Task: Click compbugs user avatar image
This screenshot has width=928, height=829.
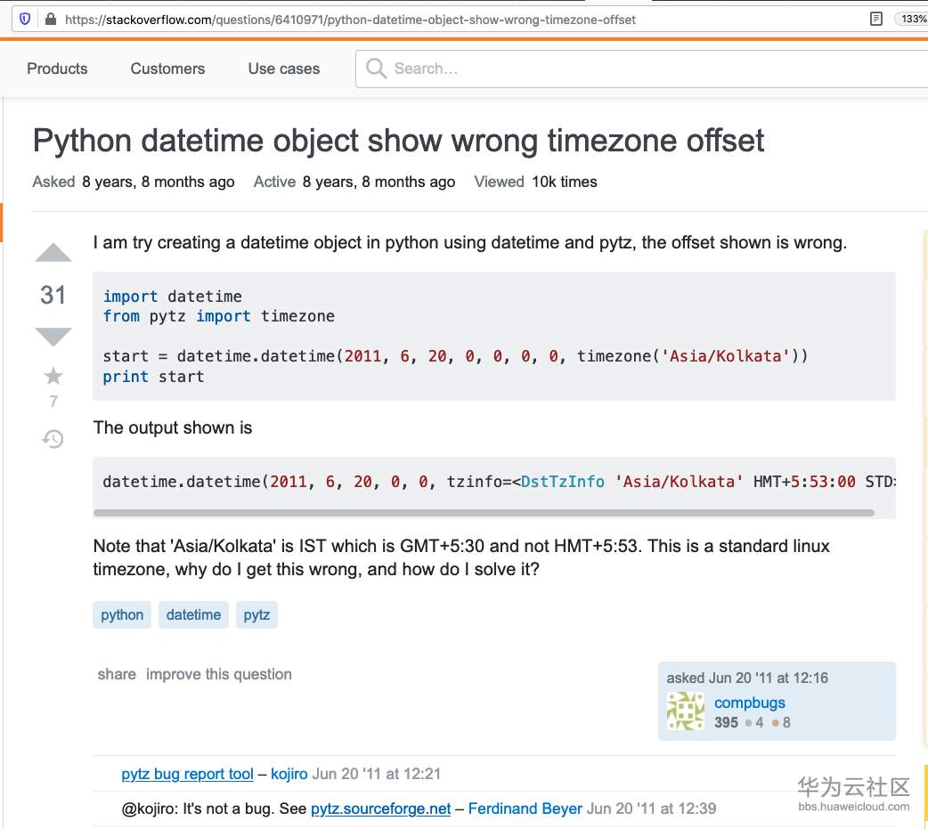Action: pos(686,711)
